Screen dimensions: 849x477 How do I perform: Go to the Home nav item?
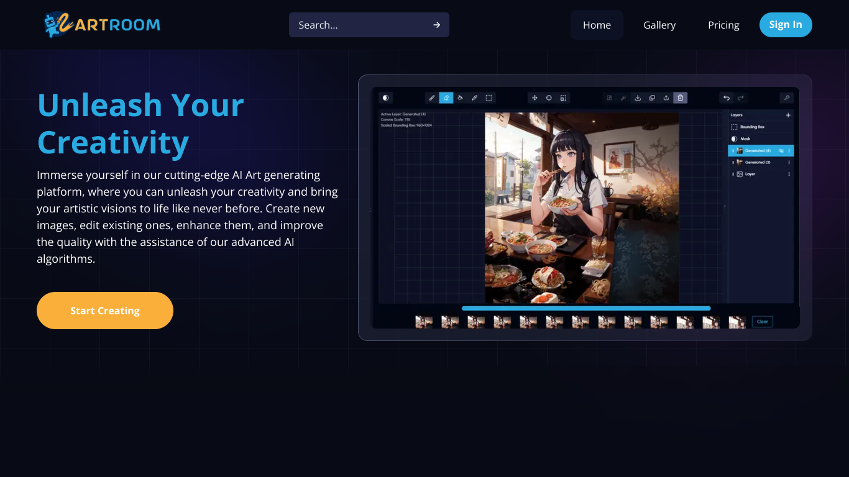597,25
